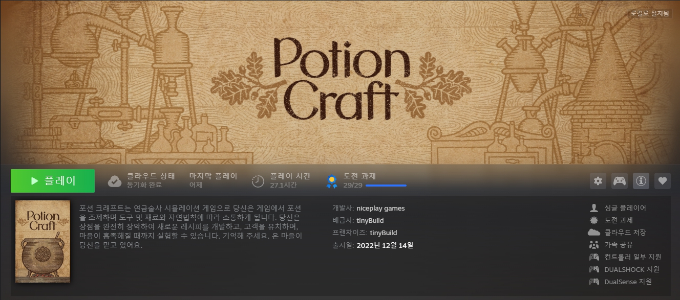This screenshot has width=680, height=300.
Task: Open game settings with the gear icon
Action: click(x=598, y=180)
